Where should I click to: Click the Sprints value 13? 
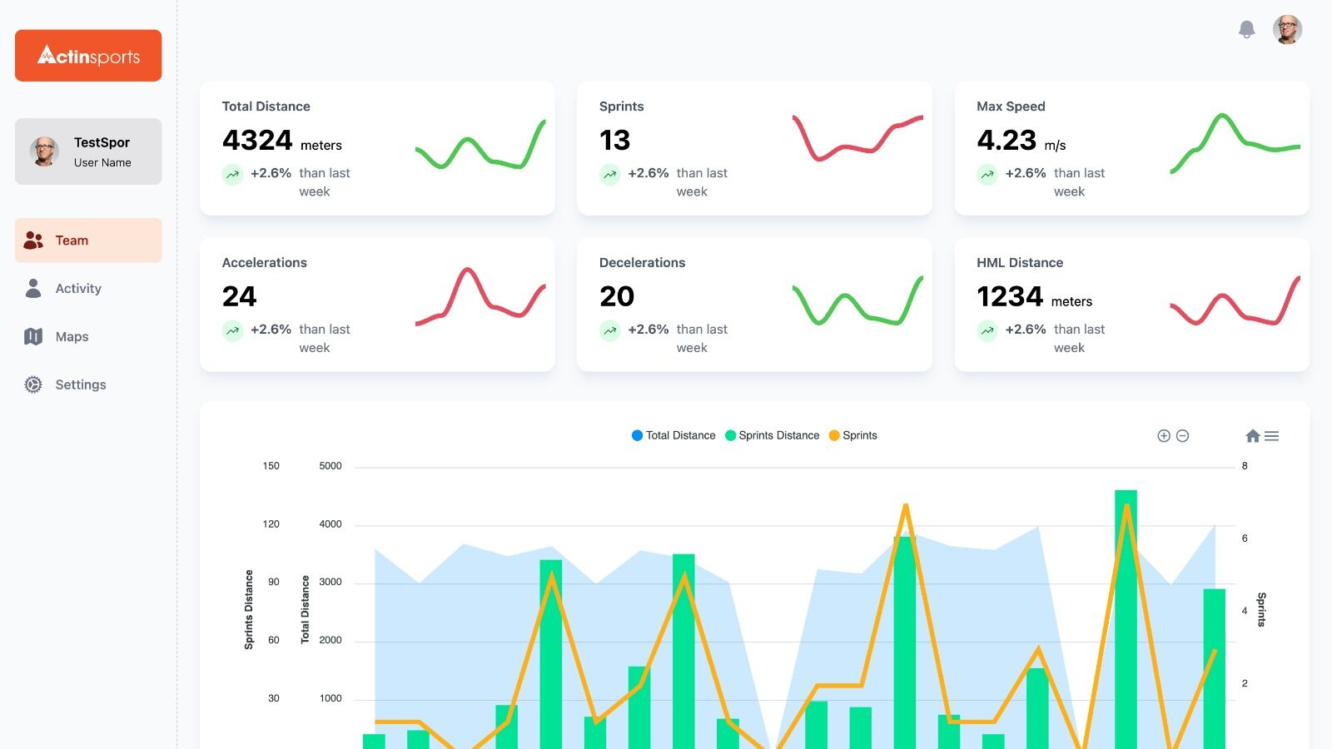point(615,141)
